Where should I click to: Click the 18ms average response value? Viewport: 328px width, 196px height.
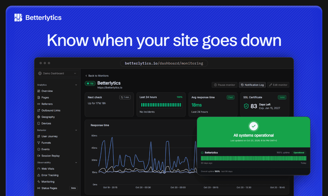coord(197,105)
